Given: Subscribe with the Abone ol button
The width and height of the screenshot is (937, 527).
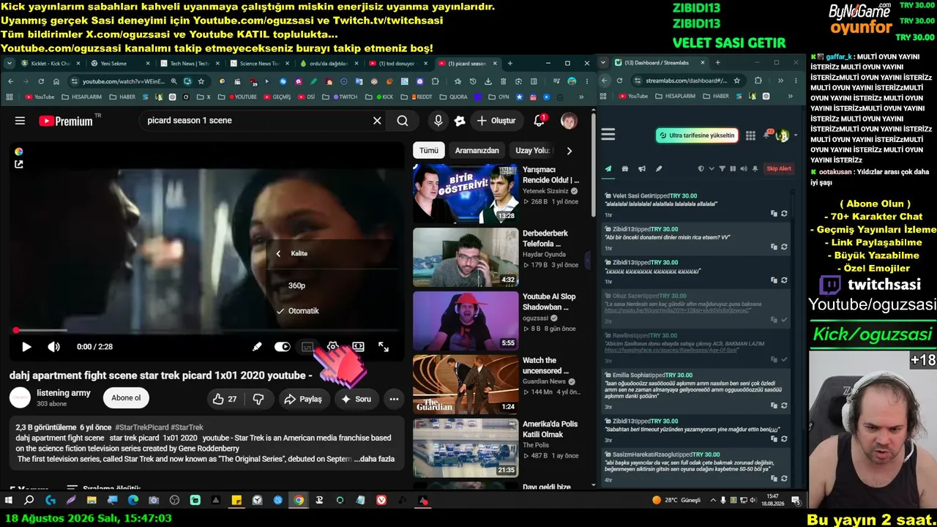Looking at the screenshot, I should pyautogui.click(x=126, y=398).
